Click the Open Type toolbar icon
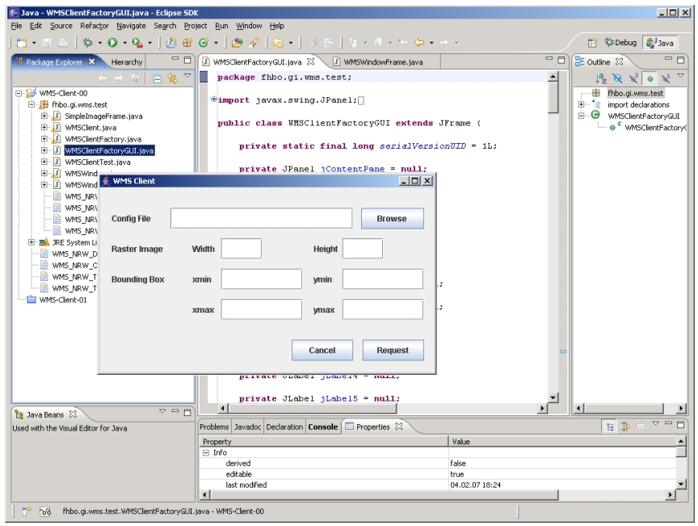This screenshot has width=698, height=526. pyautogui.click(x=238, y=43)
